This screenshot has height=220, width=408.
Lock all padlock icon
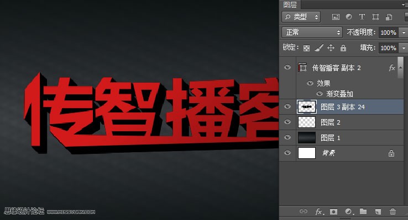(343, 48)
